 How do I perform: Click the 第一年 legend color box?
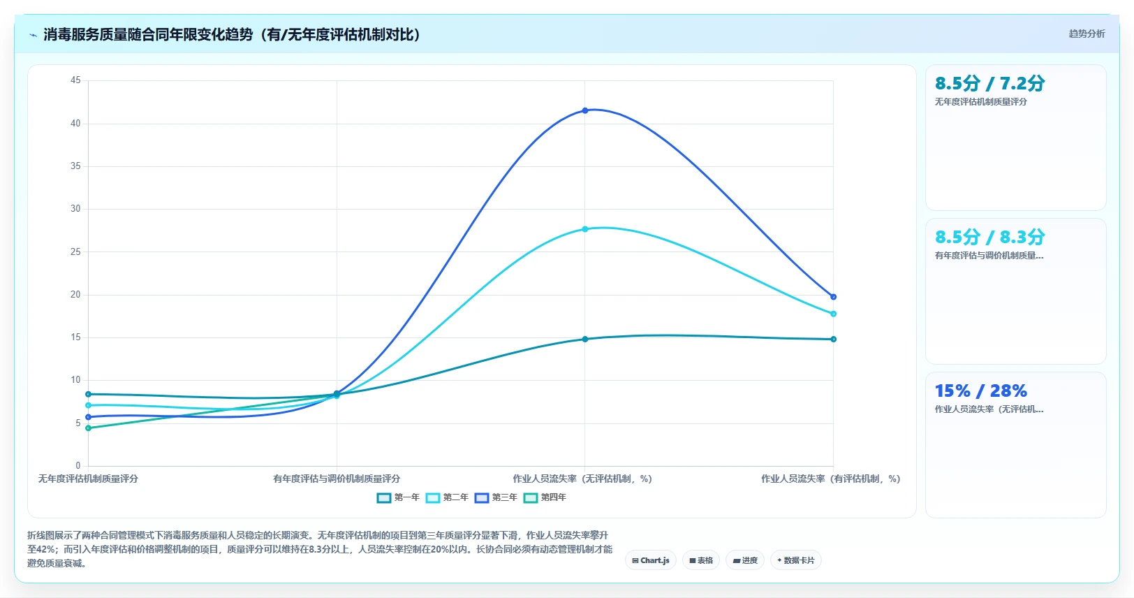(383, 497)
